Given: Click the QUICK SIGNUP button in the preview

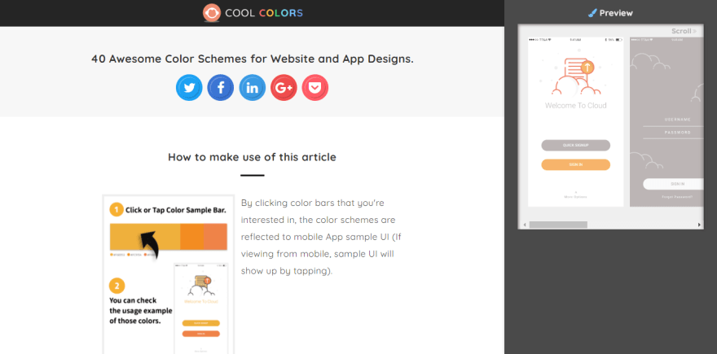Looking at the screenshot, I should [576, 145].
